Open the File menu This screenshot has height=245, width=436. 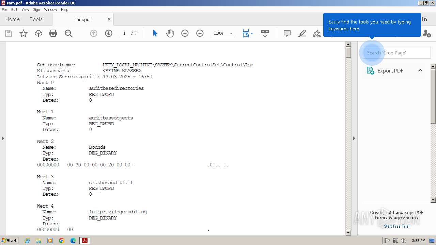pyautogui.click(x=4, y=10)
